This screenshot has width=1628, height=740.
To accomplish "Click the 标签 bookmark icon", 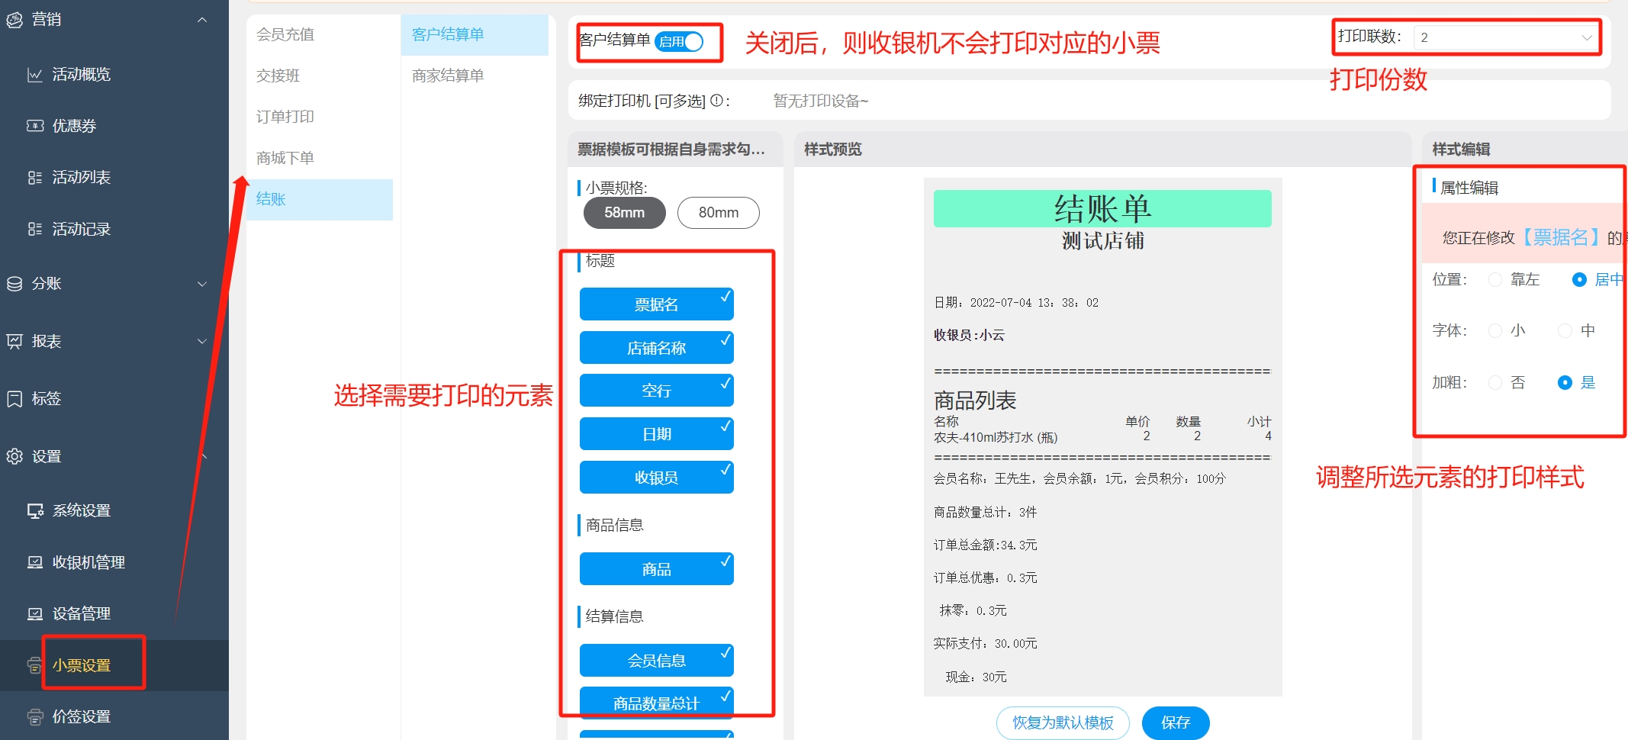I will coord(14,399).
